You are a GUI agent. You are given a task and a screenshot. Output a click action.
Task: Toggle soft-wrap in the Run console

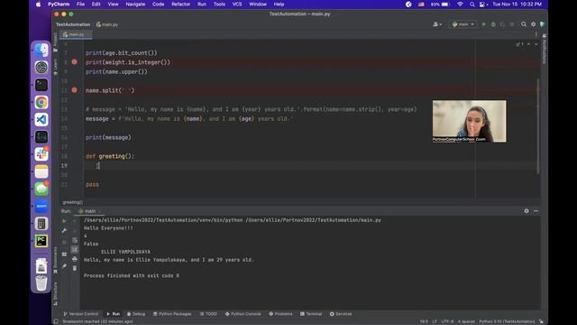(75, 240)
